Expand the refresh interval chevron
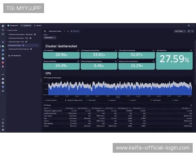 [192, 31]
